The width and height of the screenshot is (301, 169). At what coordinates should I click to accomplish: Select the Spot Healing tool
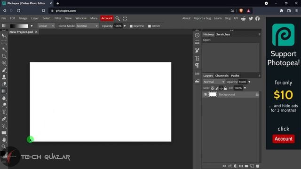point(4,63)
